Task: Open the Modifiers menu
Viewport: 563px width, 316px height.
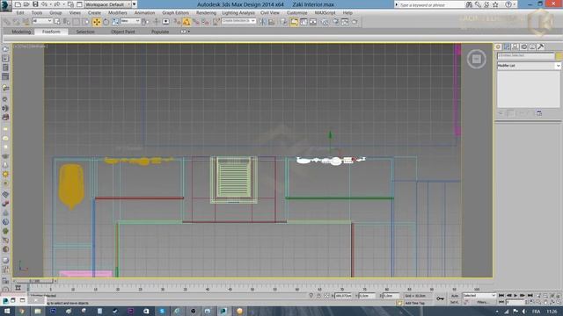Action: pyautogui.click(x=117, y=12)
